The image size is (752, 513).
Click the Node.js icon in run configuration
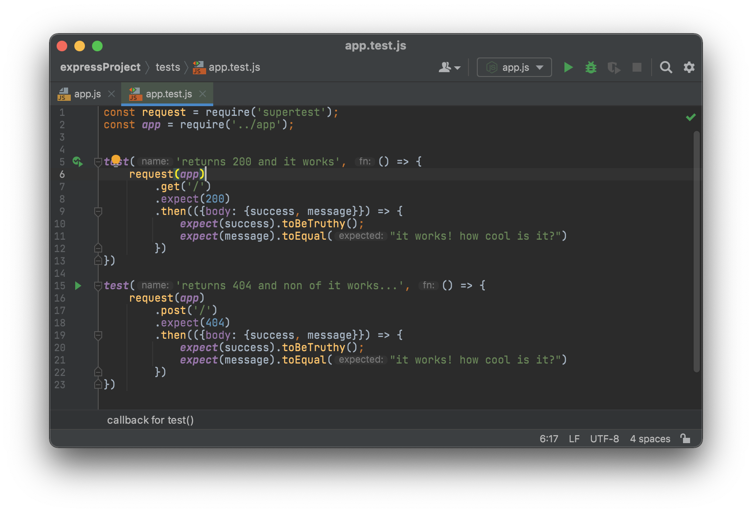491,67
